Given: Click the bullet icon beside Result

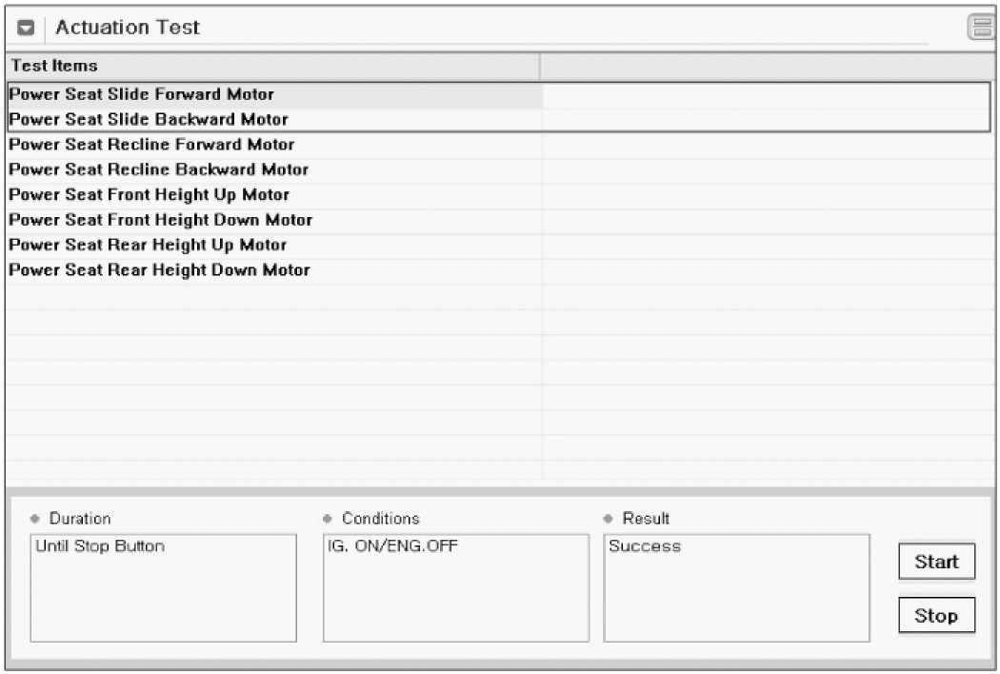Looking at the screenshot, I should 610,519.
